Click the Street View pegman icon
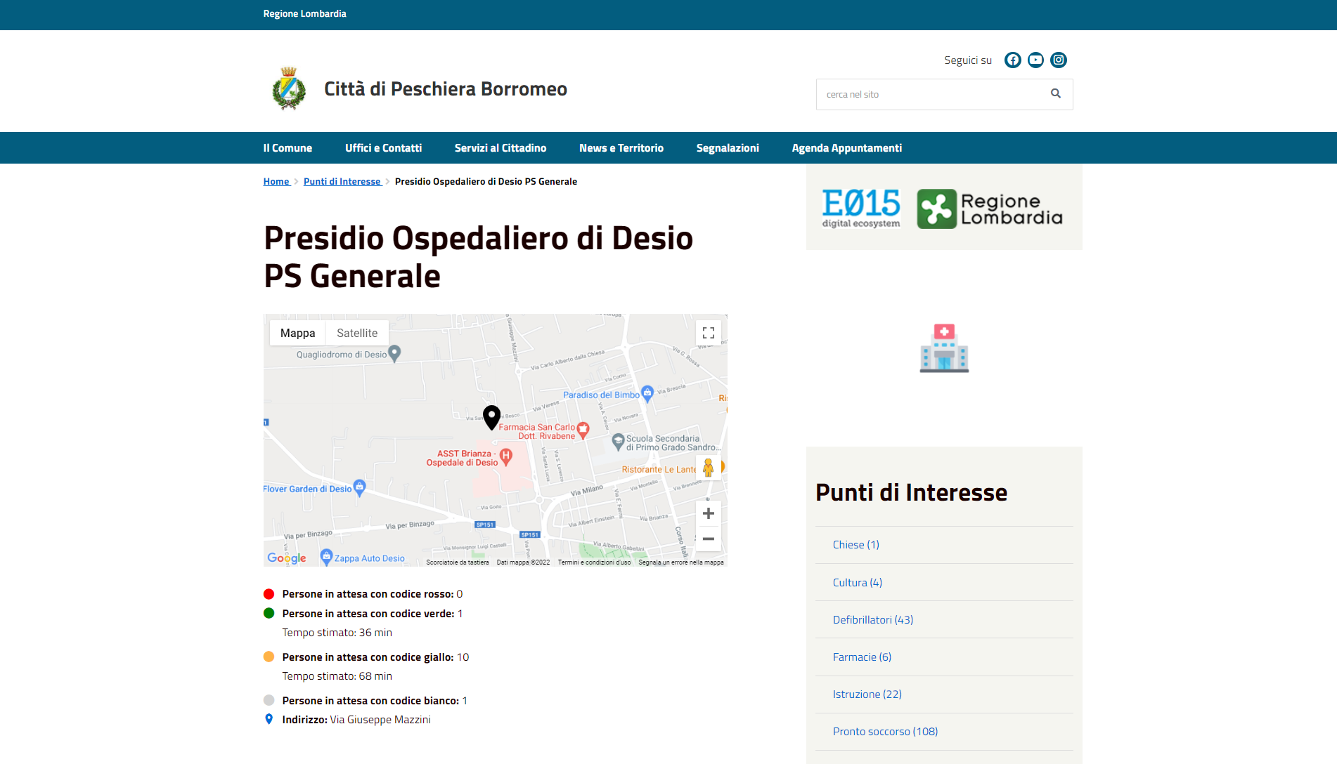The width and height of the screenshot is (1337, 764). [x=708, y=468]
